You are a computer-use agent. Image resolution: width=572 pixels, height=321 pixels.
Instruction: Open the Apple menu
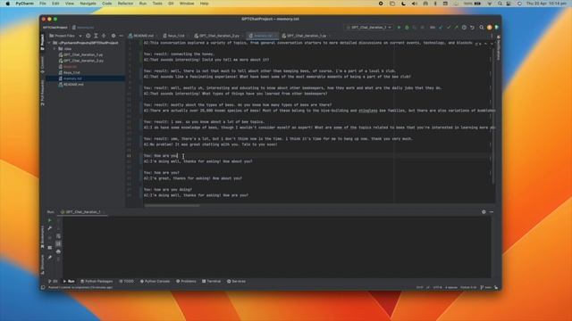click(8, 4)
